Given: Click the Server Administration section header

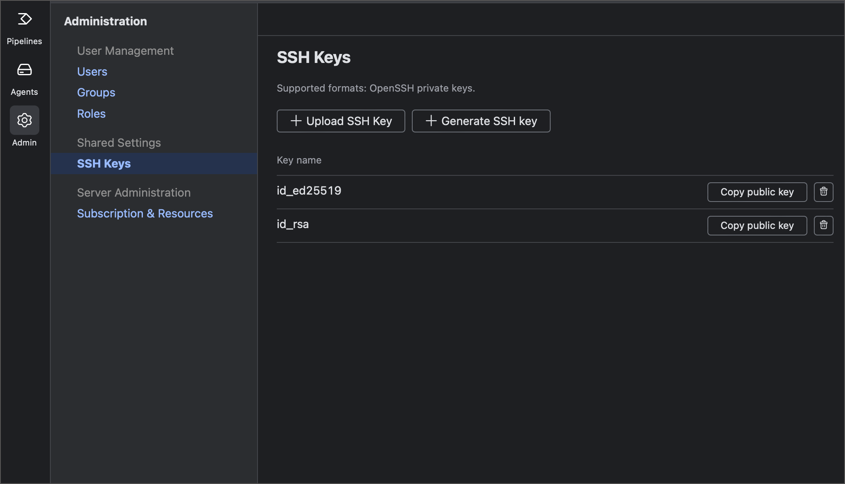Looking at the screenshot, I should [x=134, y=193].
